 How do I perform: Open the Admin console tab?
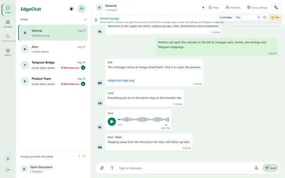coord(8,53)
